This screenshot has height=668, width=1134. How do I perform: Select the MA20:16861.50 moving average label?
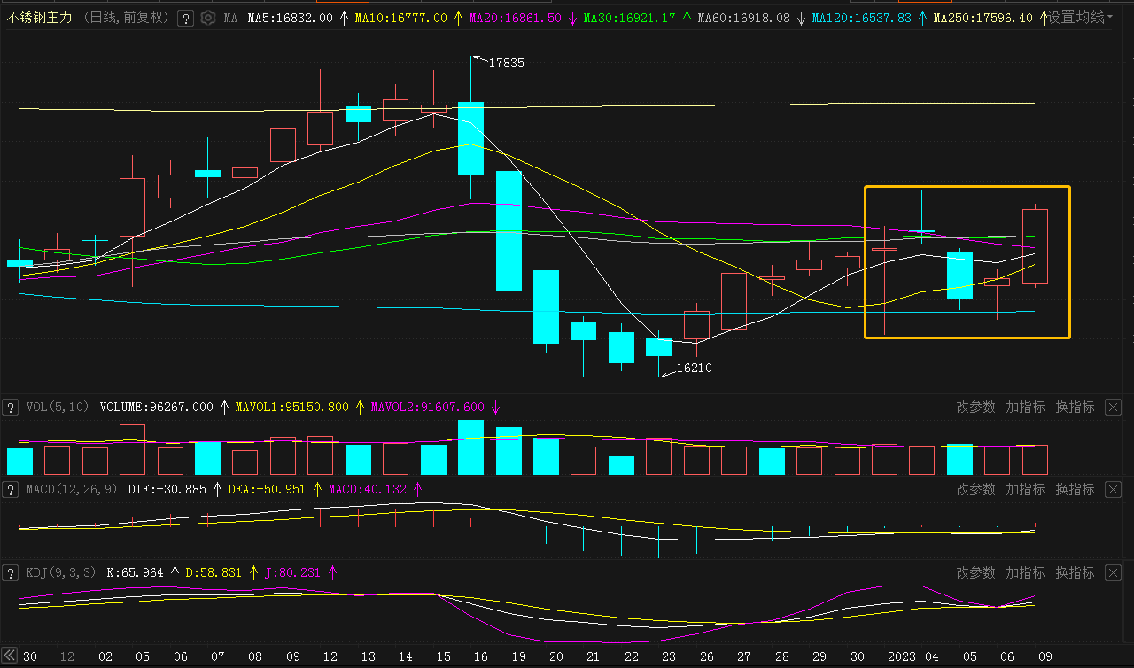(x=515, y=18)
